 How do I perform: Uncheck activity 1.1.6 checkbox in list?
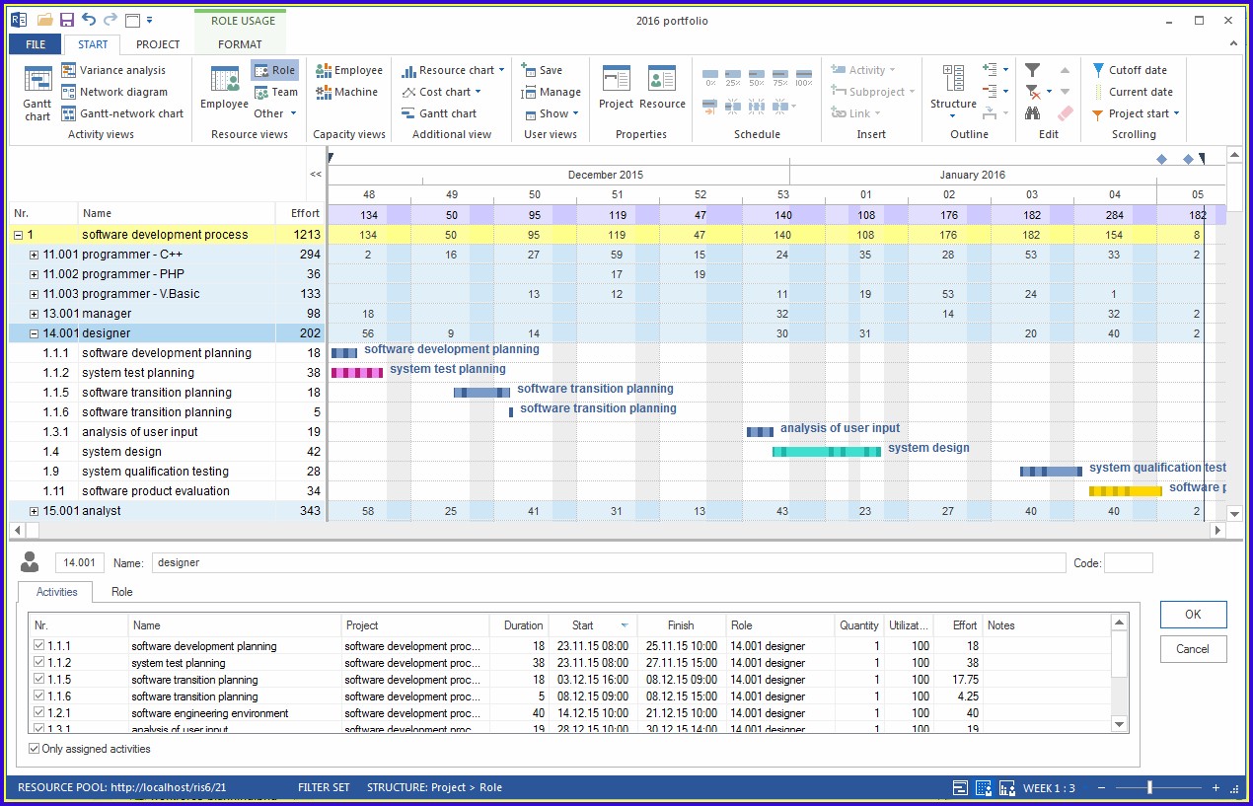coord(39,696)
